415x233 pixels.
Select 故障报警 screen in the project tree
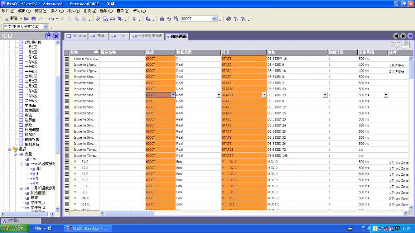tap(32, 140)
